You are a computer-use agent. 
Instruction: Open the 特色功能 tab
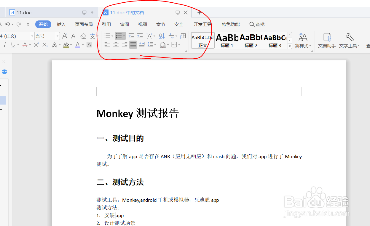(x=231, y=24)
